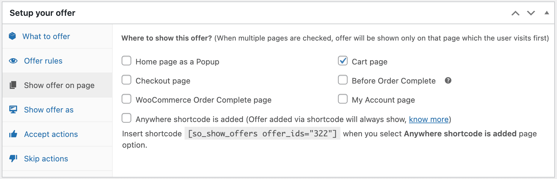The width and height of the screenshot is (557, 179).
Task: Click the pages icon for Show offer on page
Action: pos(13,85)
